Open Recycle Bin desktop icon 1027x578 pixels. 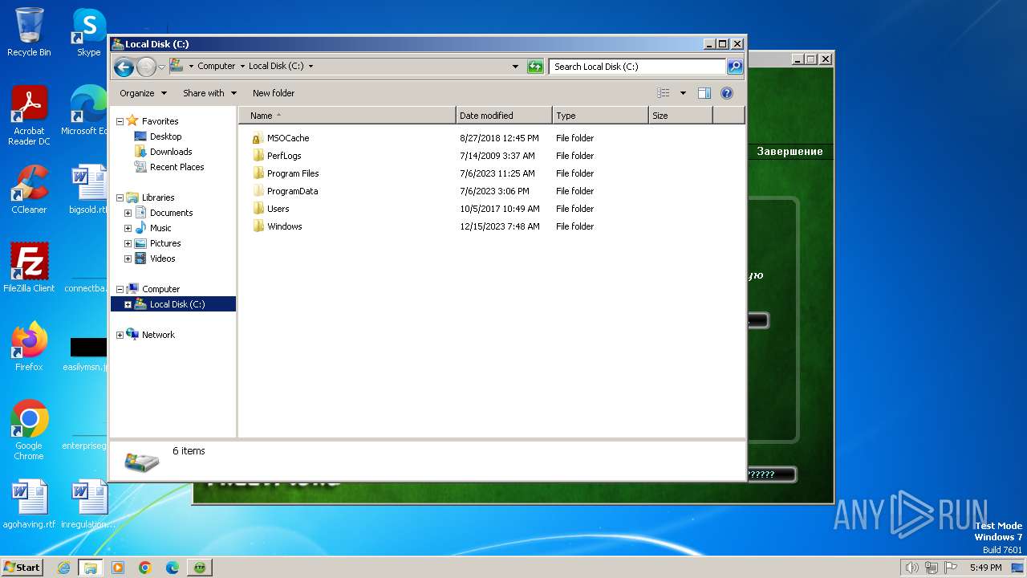(29, 32)
